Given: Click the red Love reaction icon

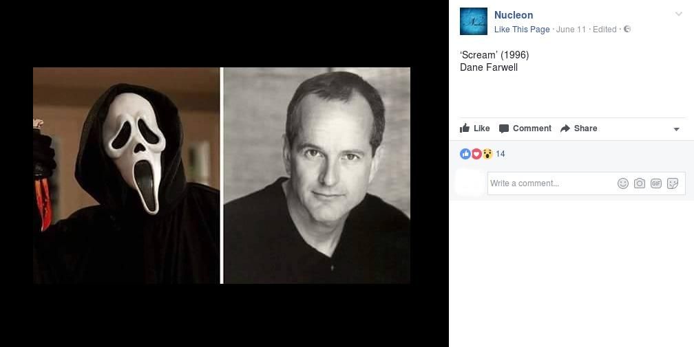Looking at the screenshot, I should (476, 154).
